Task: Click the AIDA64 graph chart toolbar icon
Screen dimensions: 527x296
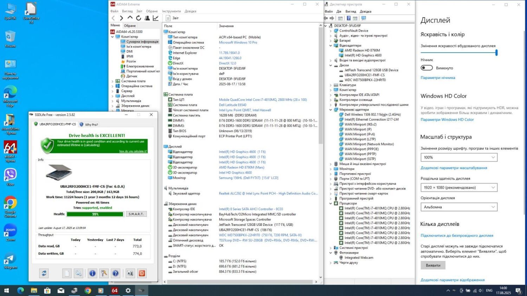Action: [x=156, y=18]
